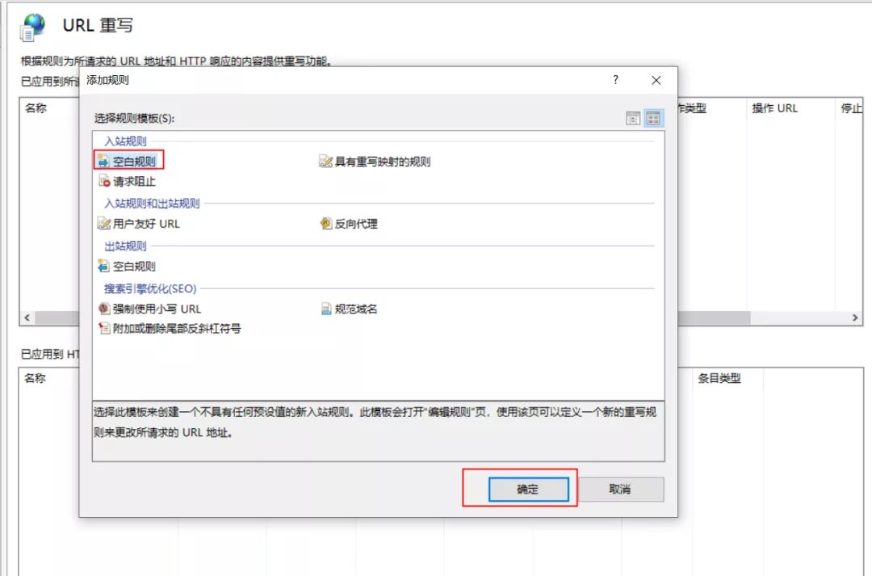
Task: Click lower 名称 column header in background
Action: (35, 378)
